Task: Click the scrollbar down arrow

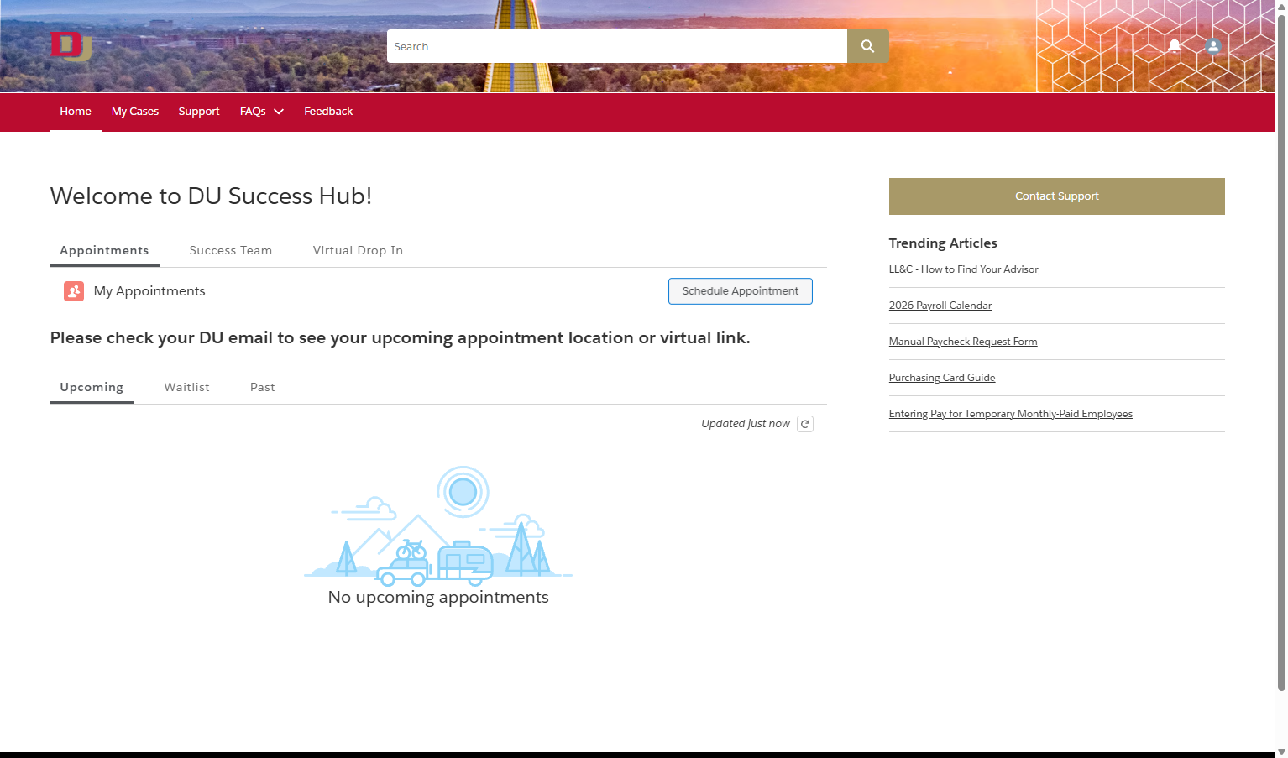Action: [1281, 752]
